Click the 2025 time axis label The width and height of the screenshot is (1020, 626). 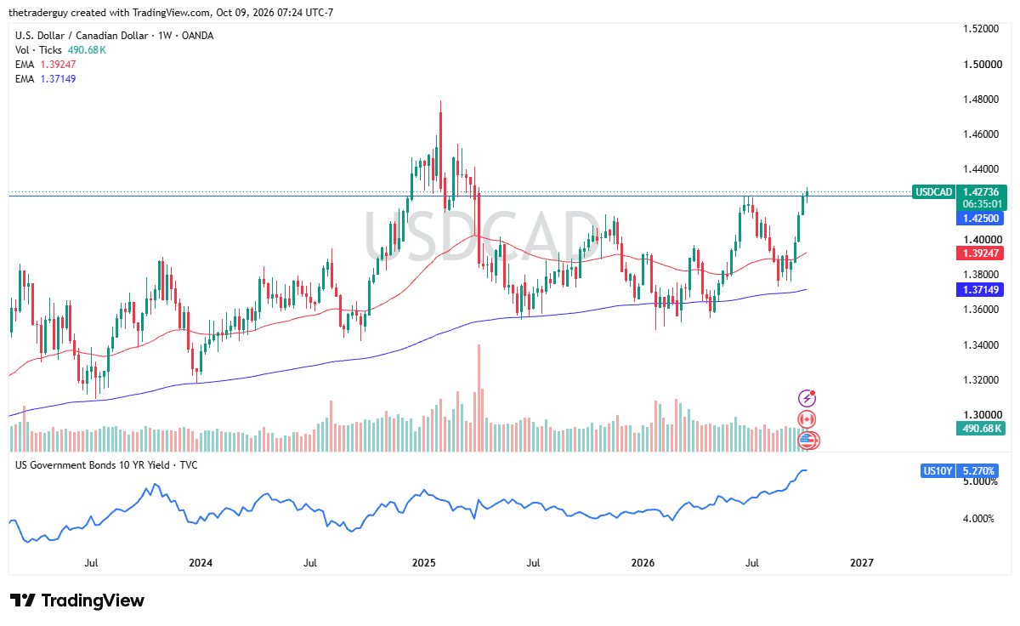pos(423,563)
